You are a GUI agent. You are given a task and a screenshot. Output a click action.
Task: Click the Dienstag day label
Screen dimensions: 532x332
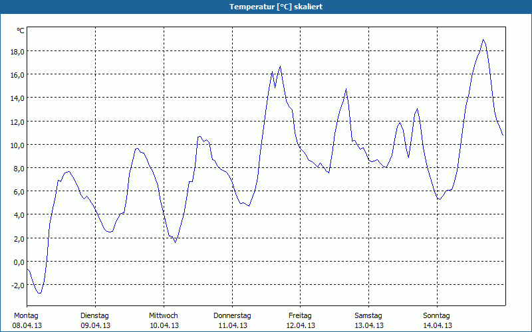click(94, 316)
